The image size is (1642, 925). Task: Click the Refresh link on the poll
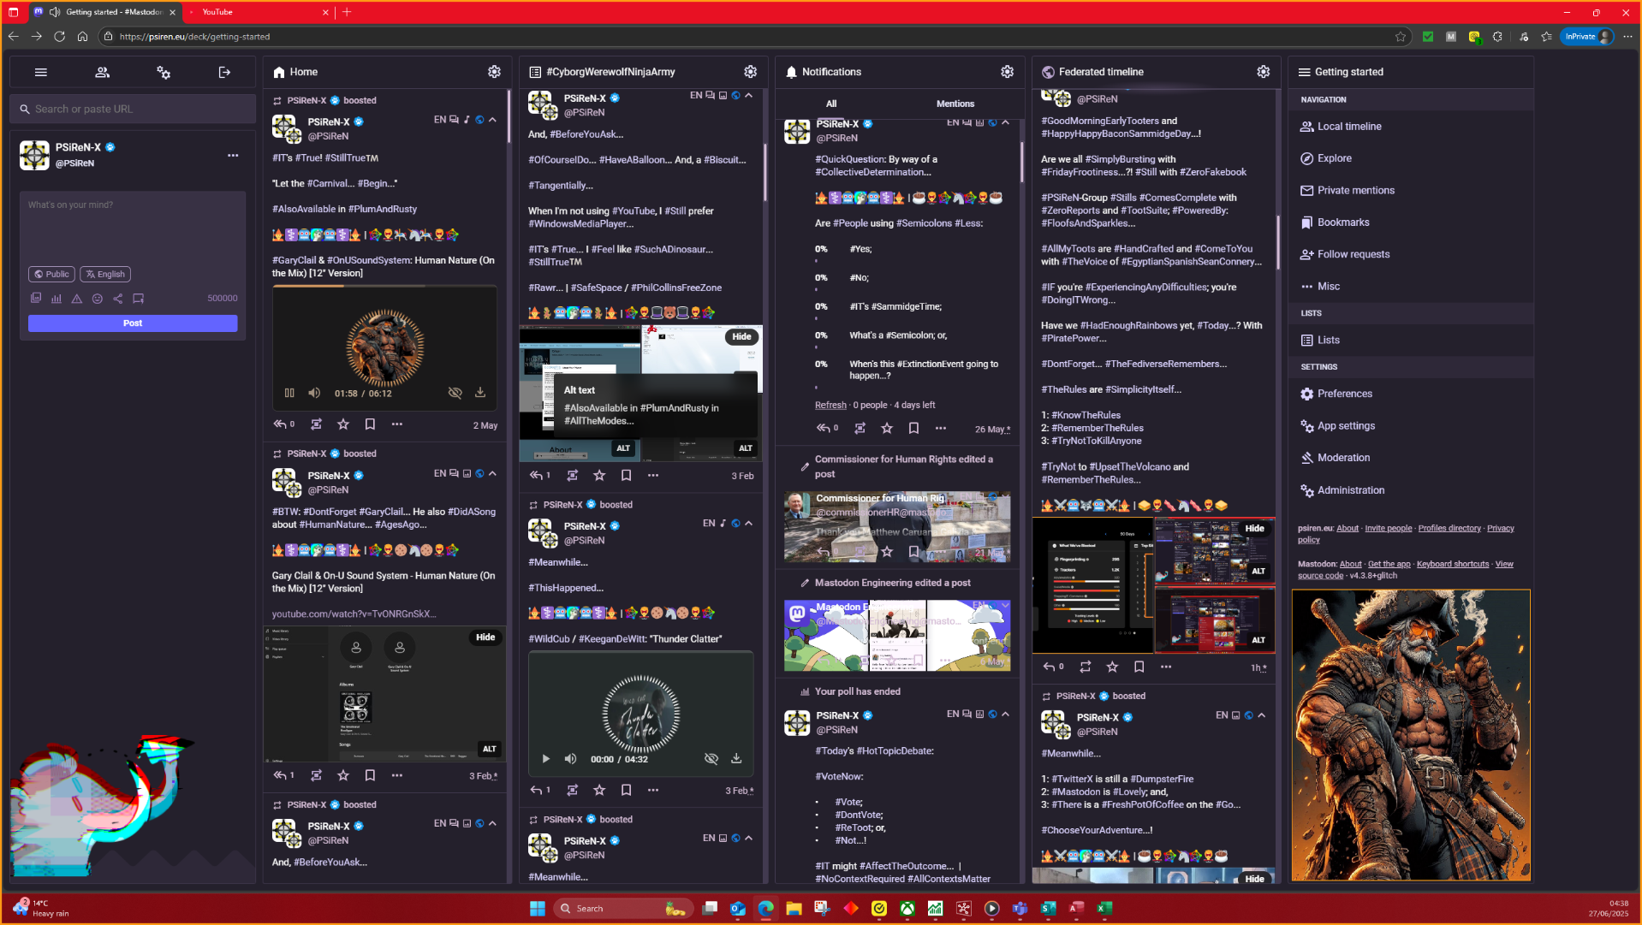click(830, 406)
